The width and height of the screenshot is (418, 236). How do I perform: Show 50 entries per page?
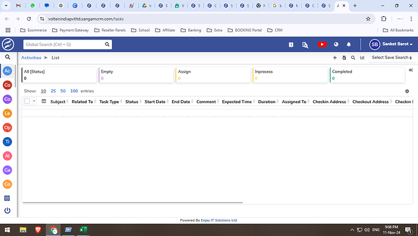coord(63,91)
